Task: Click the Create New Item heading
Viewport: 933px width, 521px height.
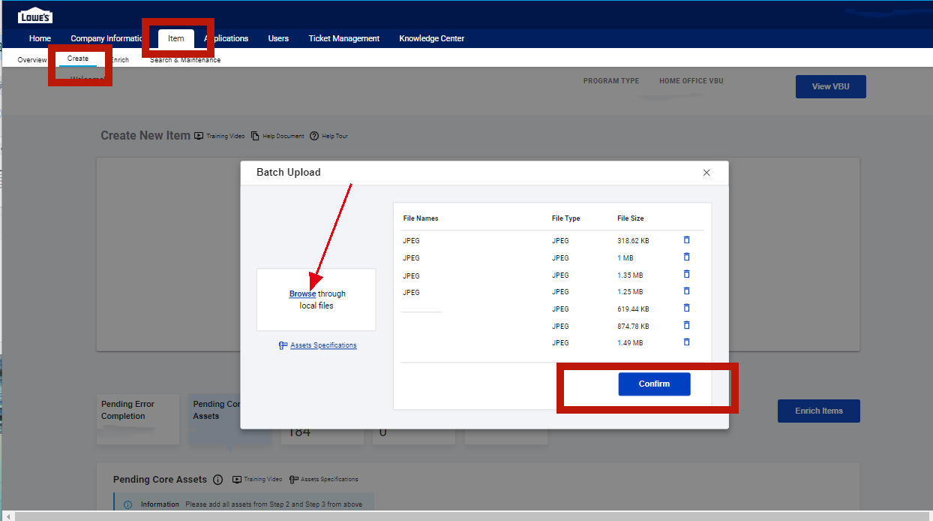Action: (145, 136)
